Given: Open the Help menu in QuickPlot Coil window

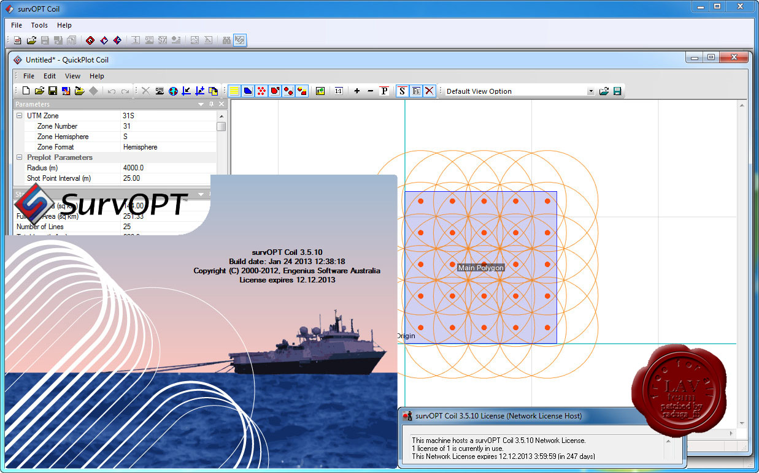Looking at the screenshot, I should click(97, 76).
